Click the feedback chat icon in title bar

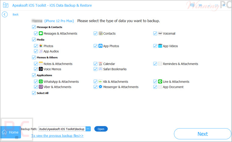click(192, 5)
